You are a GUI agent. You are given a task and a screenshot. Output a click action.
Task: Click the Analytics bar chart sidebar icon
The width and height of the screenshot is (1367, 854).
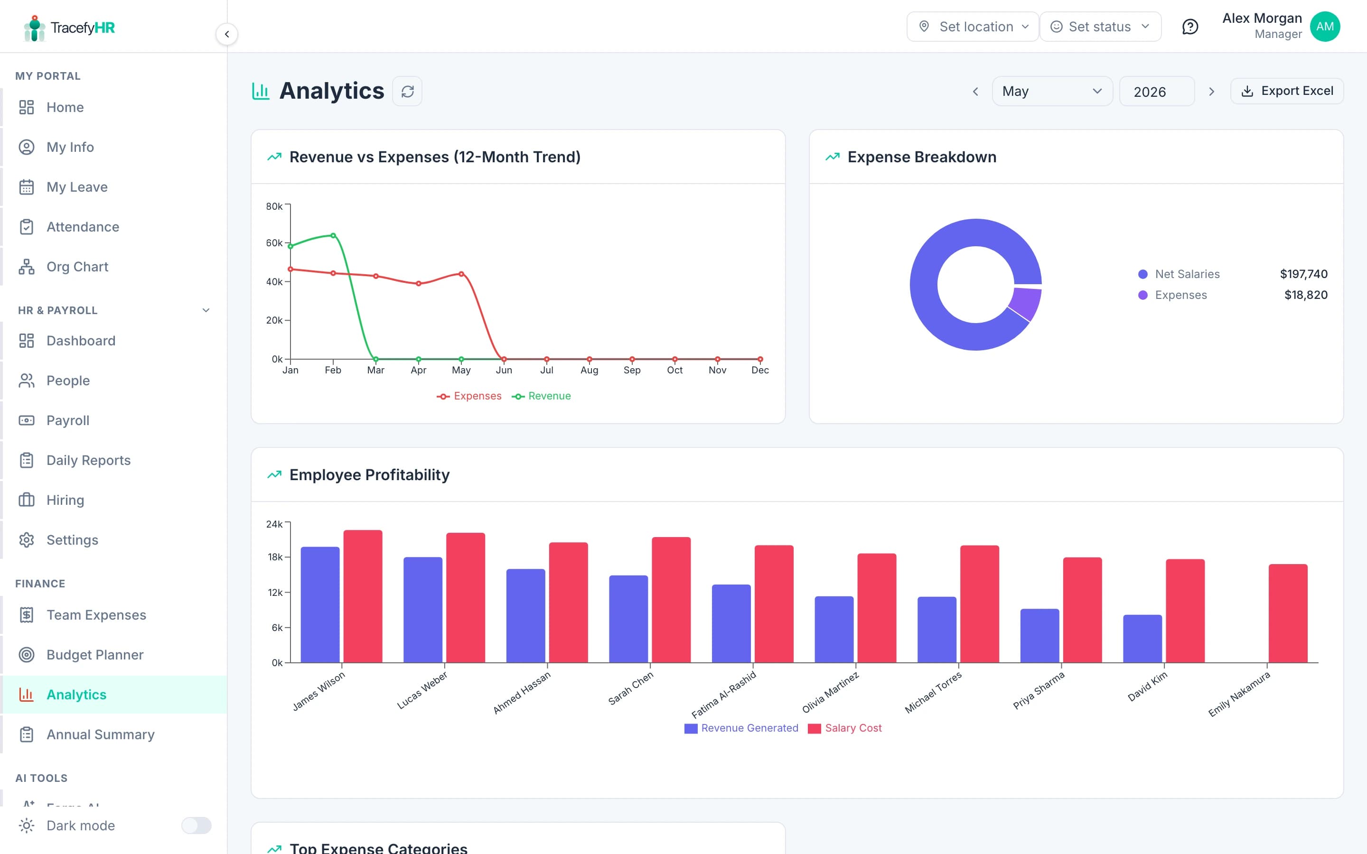[27, 694]
